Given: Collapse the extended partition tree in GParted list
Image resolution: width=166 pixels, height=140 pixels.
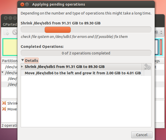Looking at the screenshot, I should pyautogui.click(x=3, y=73).
